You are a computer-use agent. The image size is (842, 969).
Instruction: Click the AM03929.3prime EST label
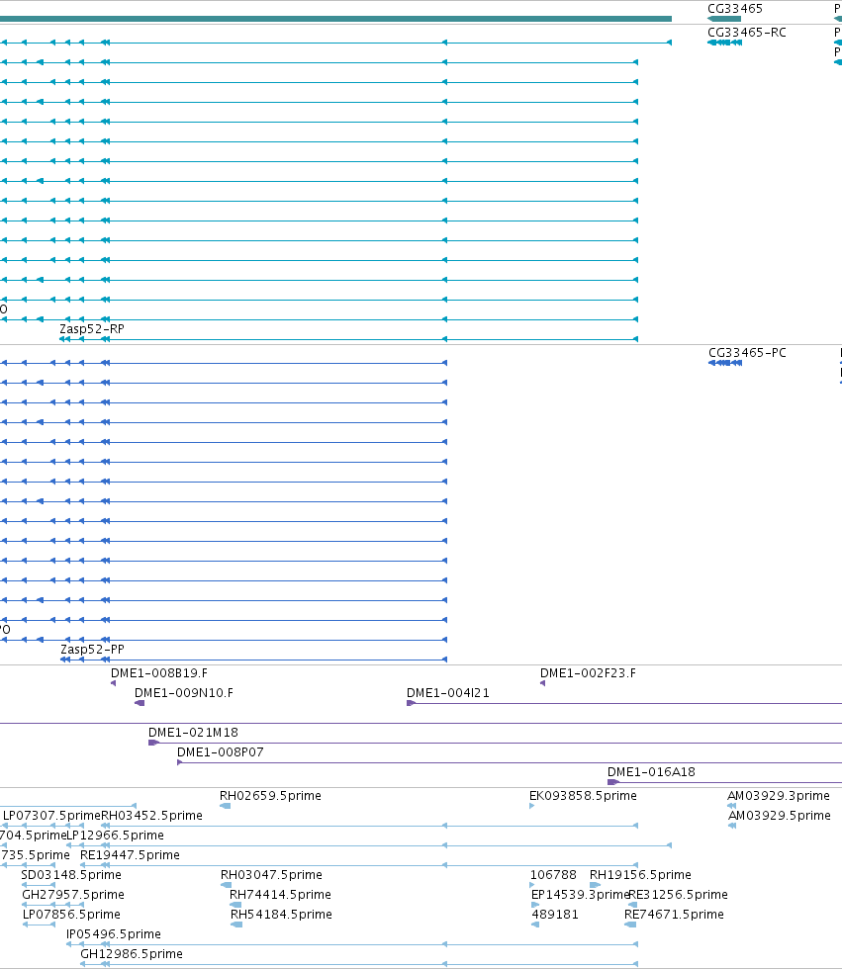[779, 795]
